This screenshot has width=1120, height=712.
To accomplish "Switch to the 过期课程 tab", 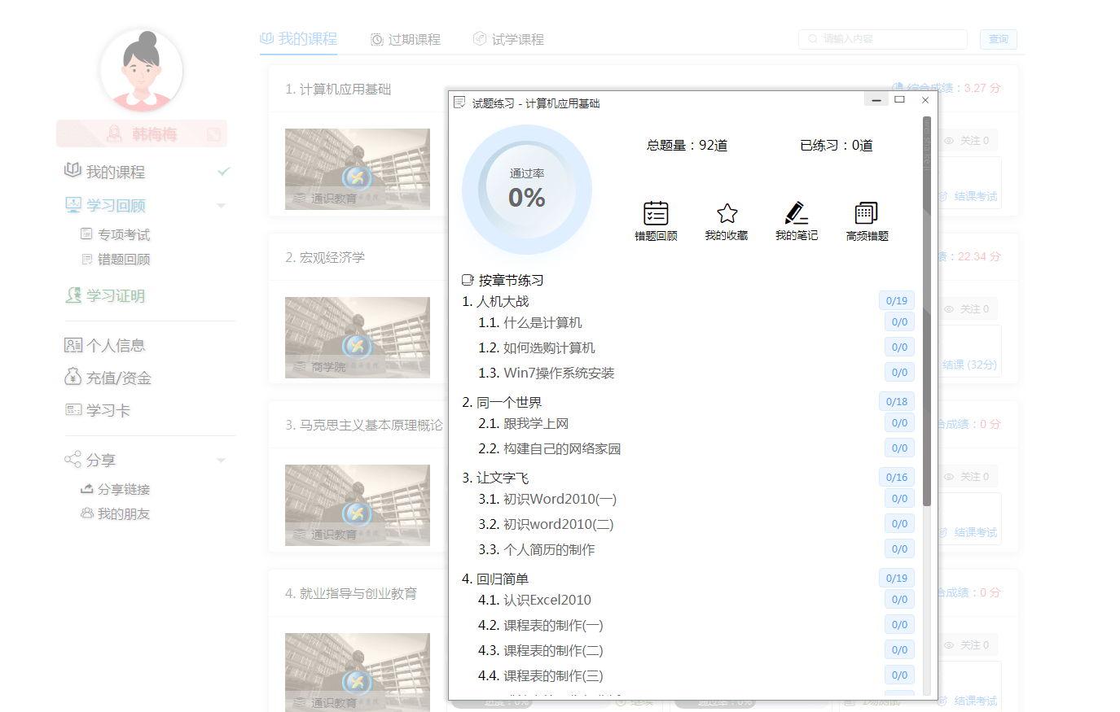I will coord(405,38).
